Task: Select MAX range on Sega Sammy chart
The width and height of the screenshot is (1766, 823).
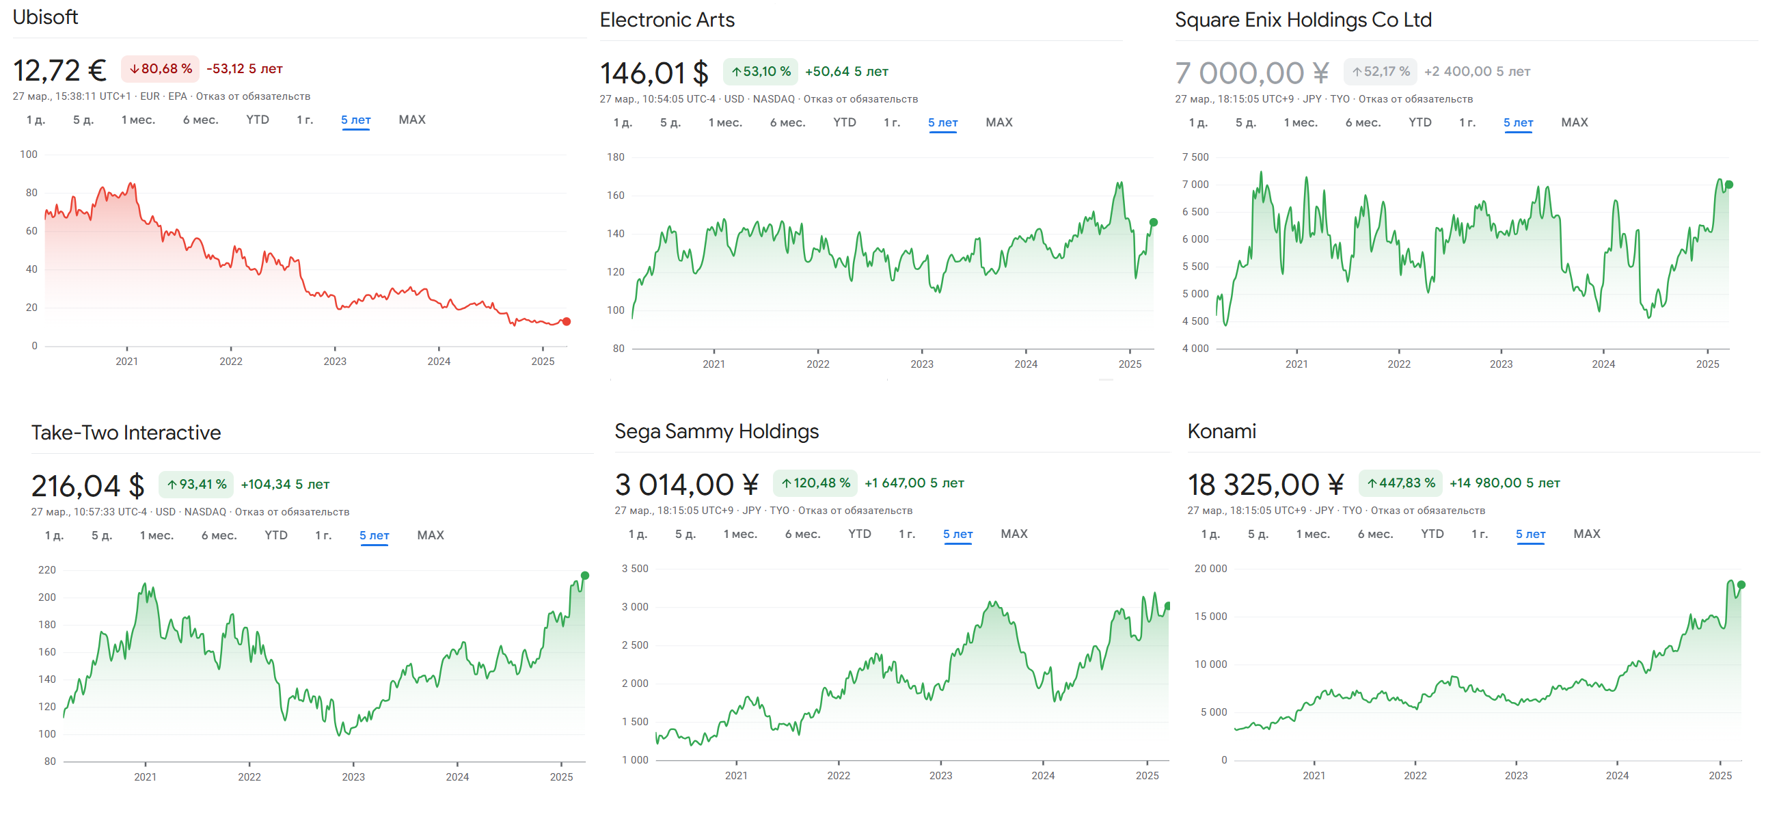Action: (1014, 534)
